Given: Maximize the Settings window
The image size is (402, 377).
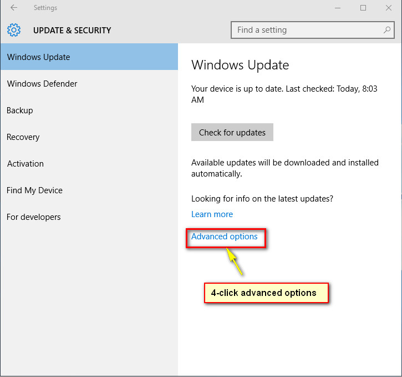Looking at the screenshot, I should 363,8.
